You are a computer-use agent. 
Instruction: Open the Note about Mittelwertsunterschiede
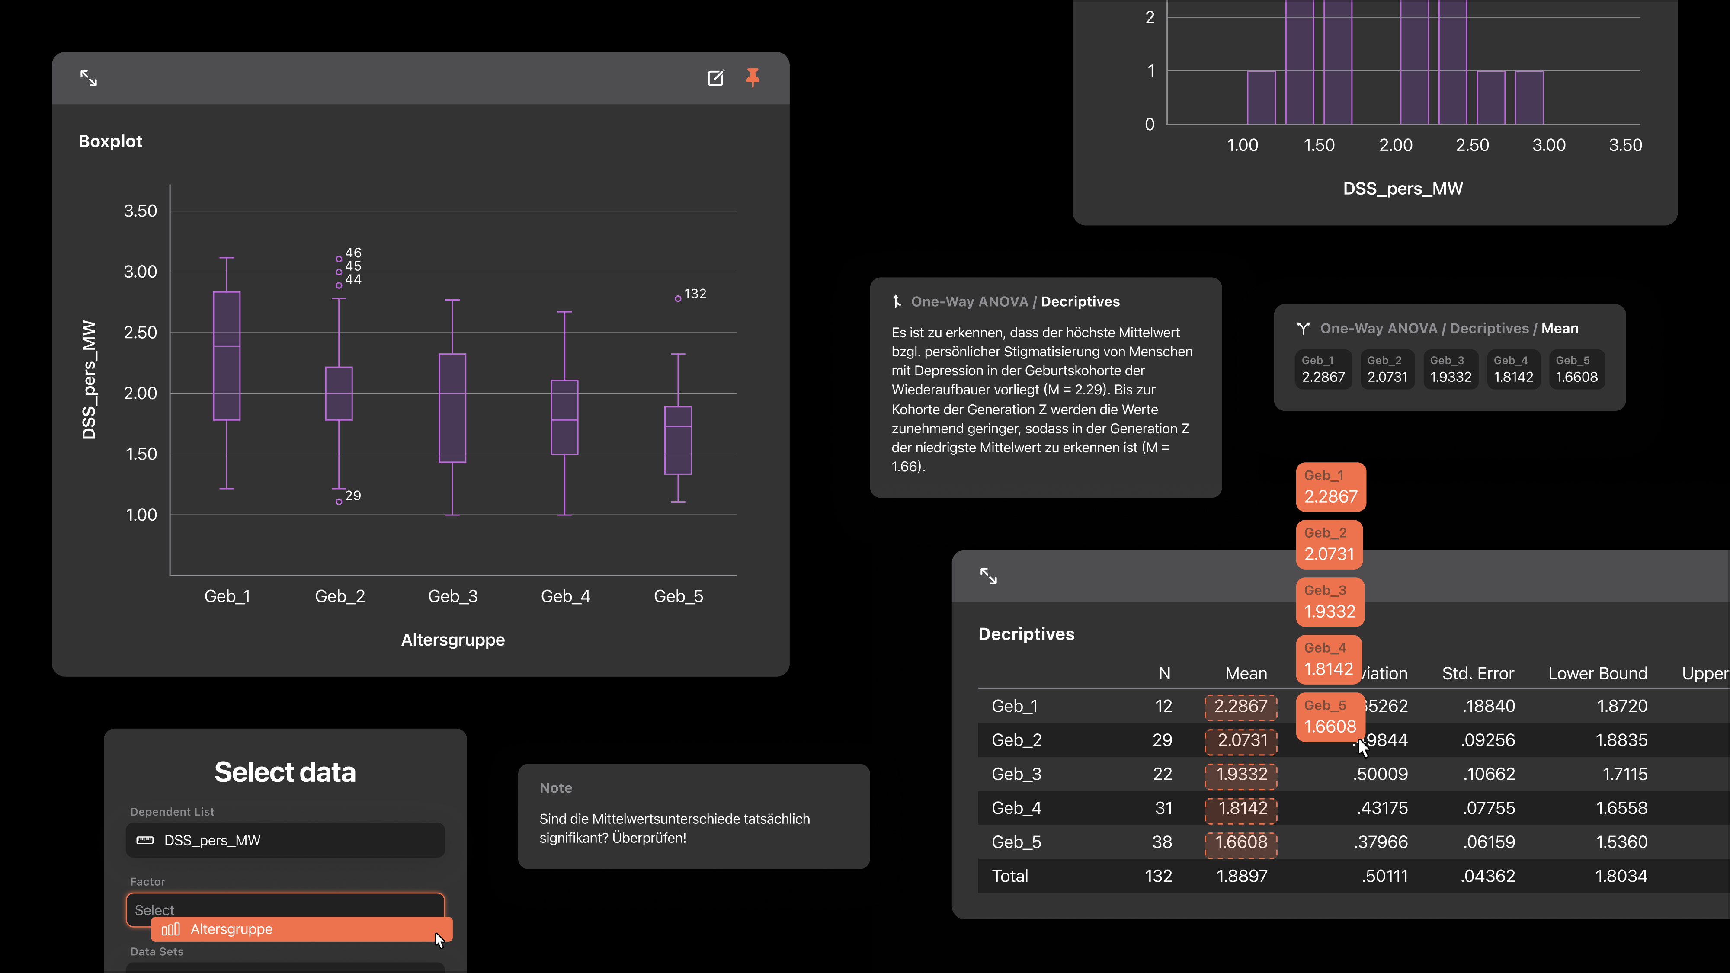coord(694,816)
